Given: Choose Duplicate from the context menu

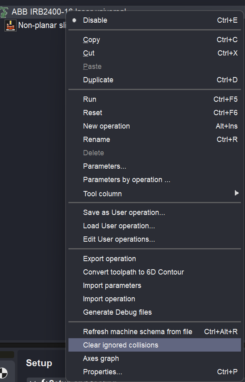Looking at the screenshot, I should click(x=98, y=80).
